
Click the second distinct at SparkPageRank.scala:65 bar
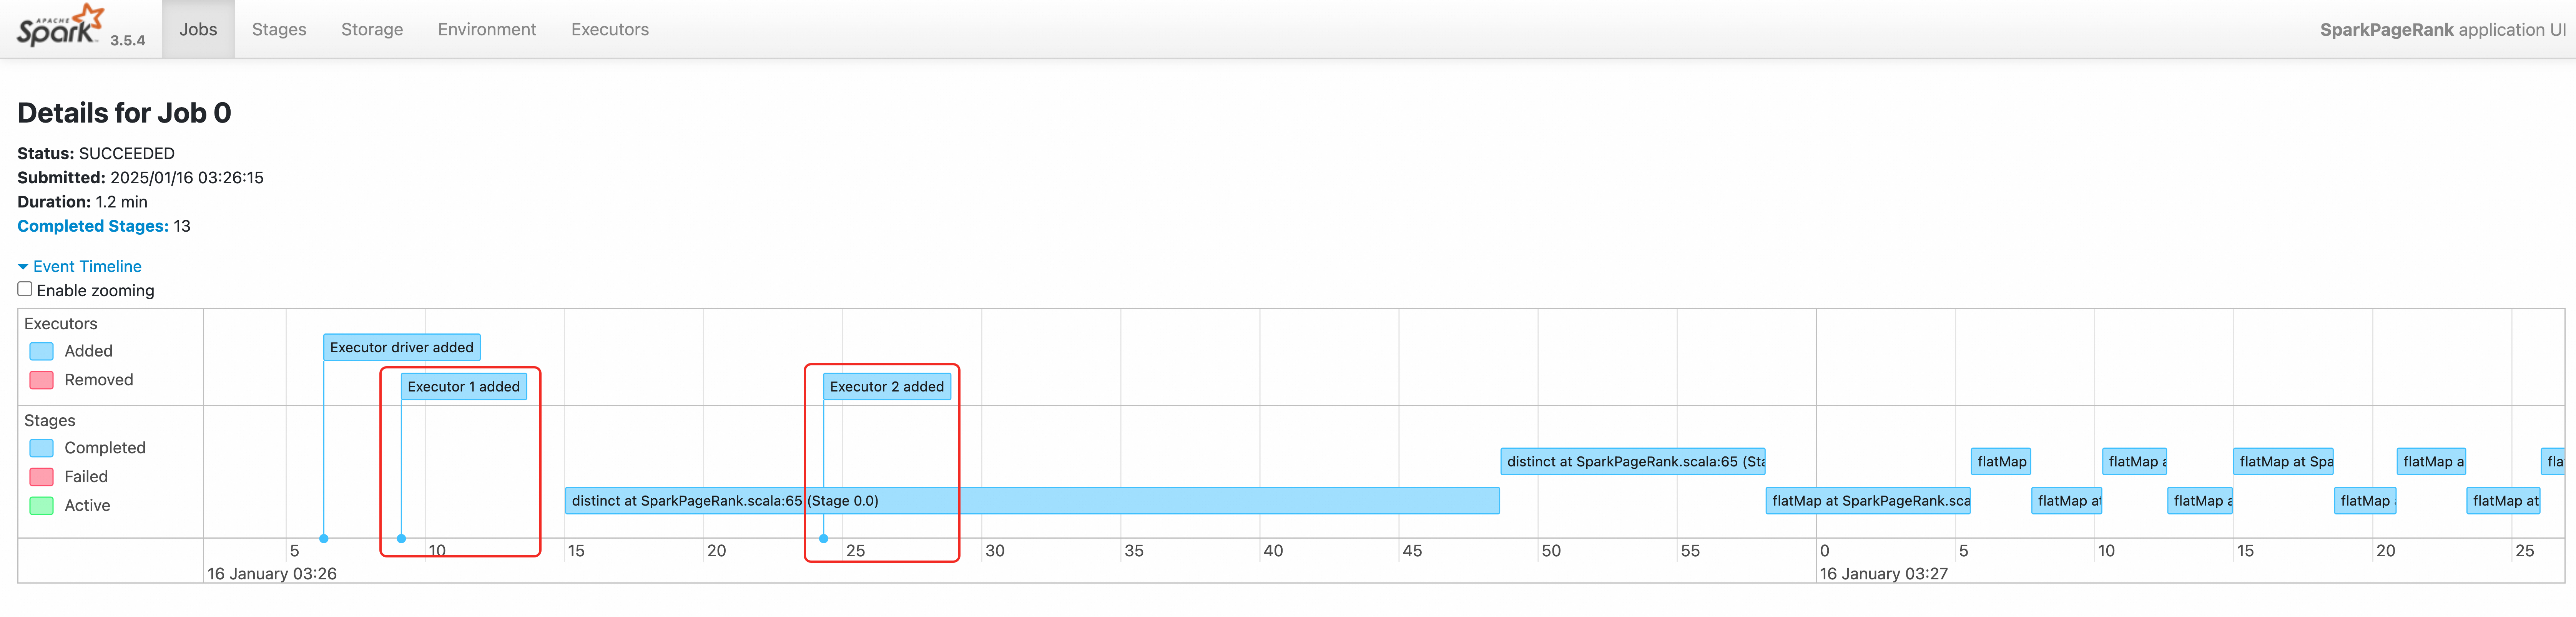pos(1632,461)
